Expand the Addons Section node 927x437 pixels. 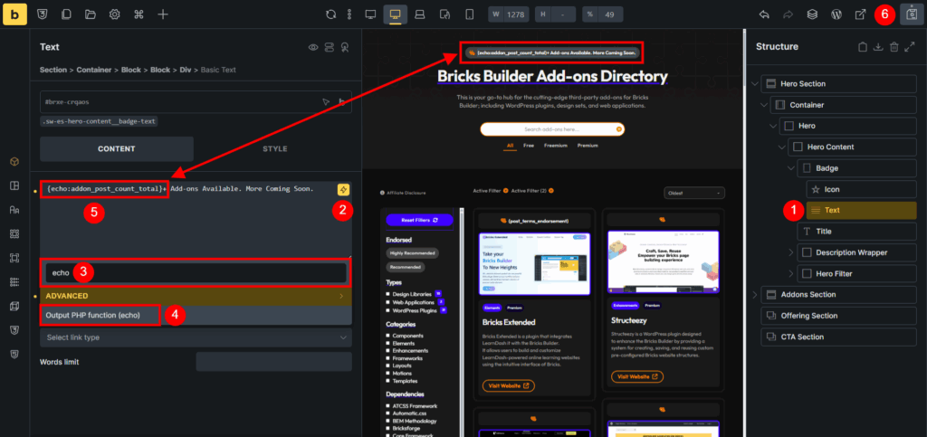point(754,295)
